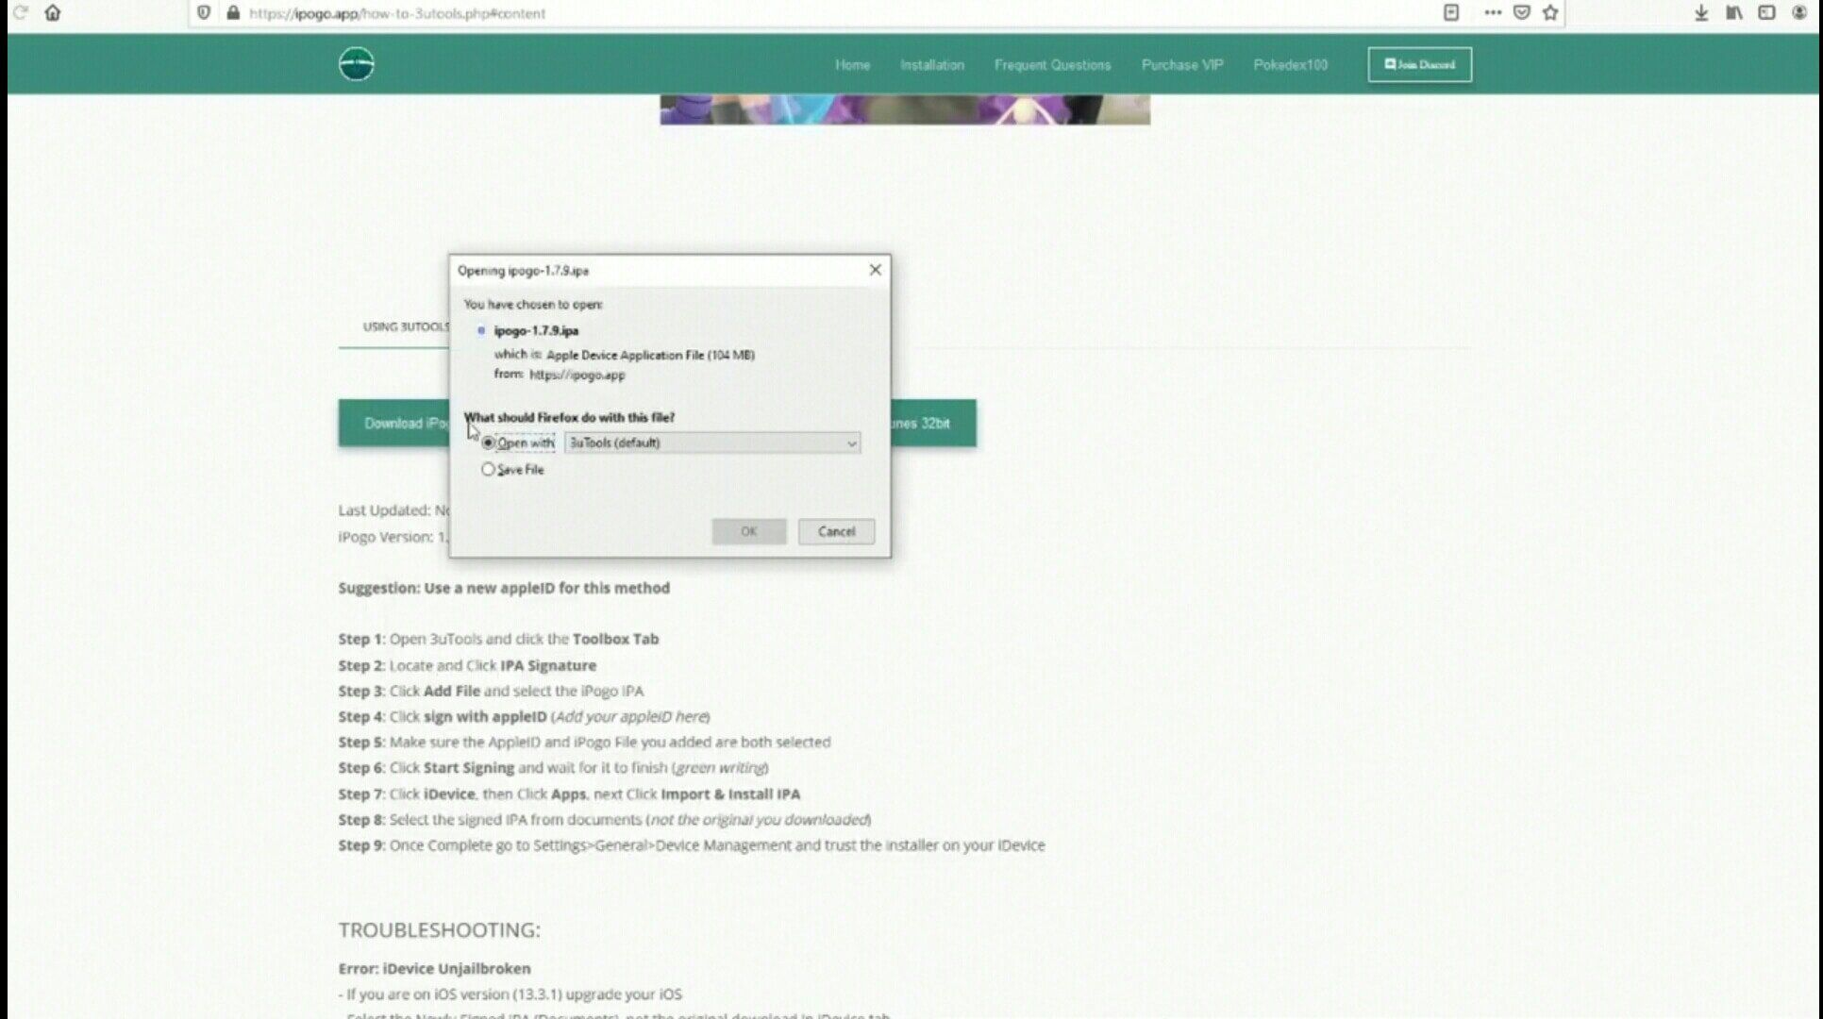Image resolution: width=1823 pixels, height=1019 pixels.
Task: Go to Firefox home page icon
Action: click(53, 13)
